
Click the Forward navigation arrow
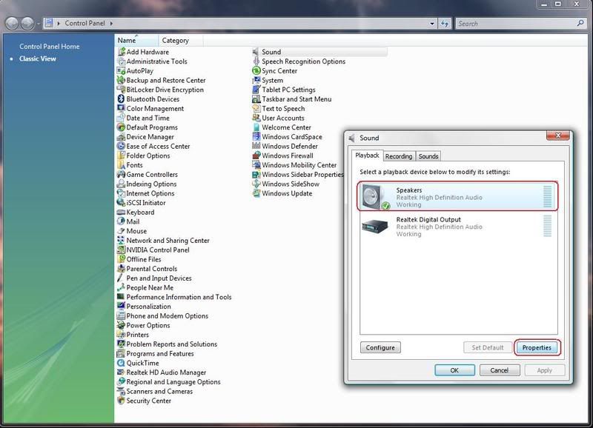tap(27, 24)
